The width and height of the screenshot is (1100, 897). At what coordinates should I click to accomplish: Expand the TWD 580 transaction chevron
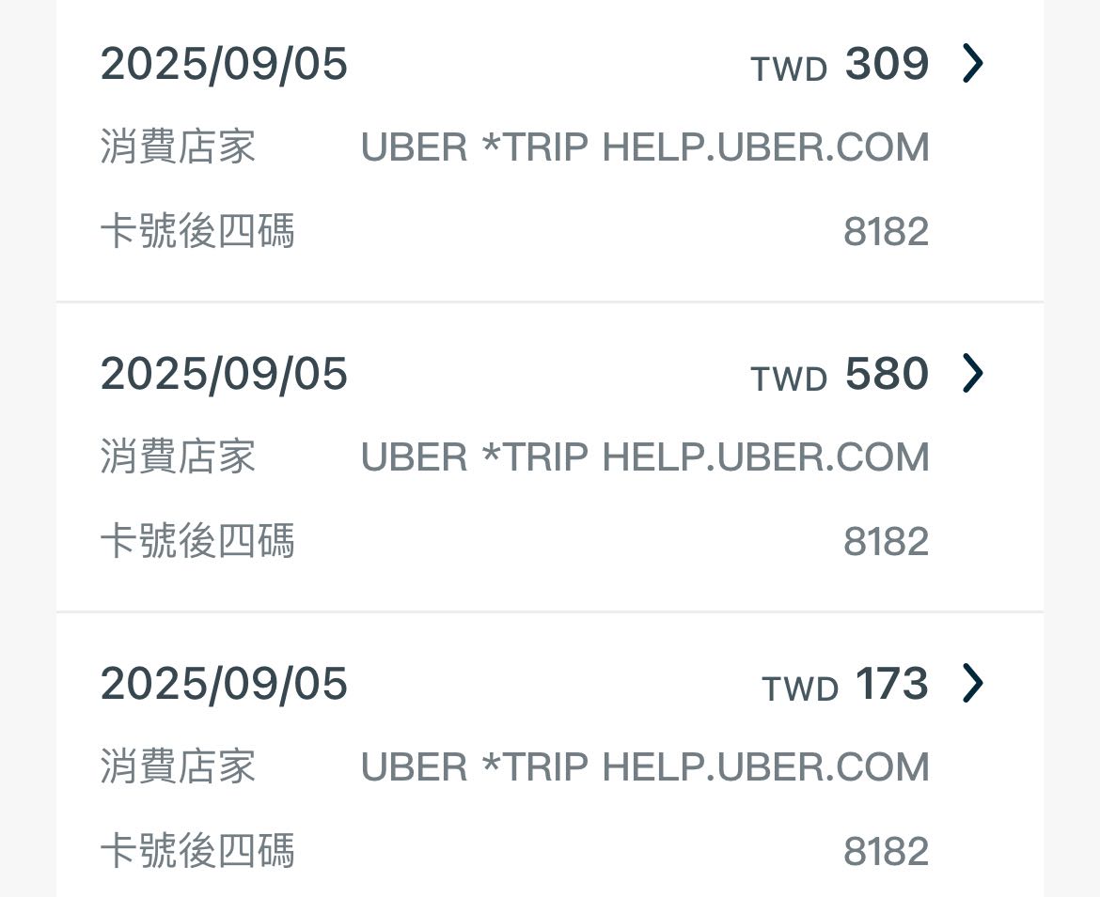tap(972, 373)
